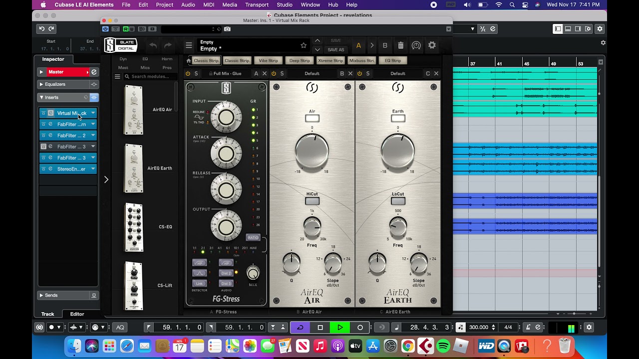Collapse the Inserts inspector section

41,97
